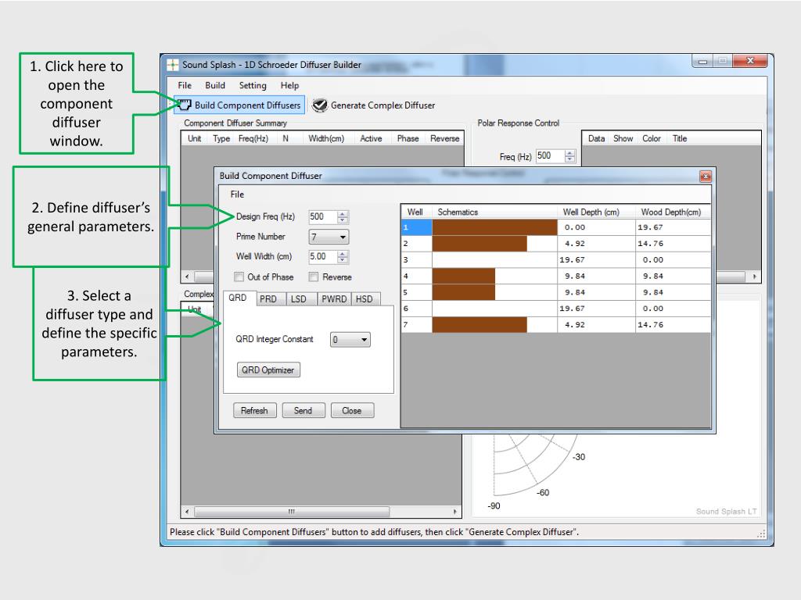Switch to the QRD tab
Screen dimensions: 801x600
click(x=238, y=298)
